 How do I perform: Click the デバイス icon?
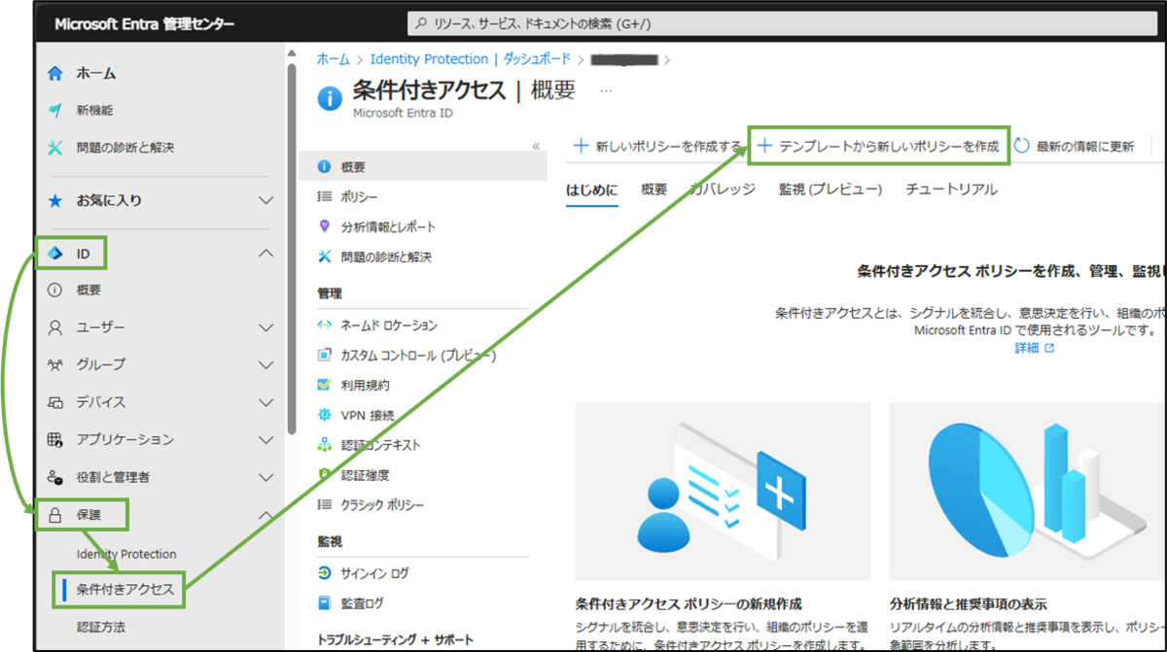point(55,402)
